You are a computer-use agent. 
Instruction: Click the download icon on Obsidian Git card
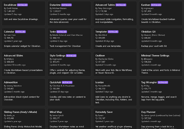(x=142, y=38)
